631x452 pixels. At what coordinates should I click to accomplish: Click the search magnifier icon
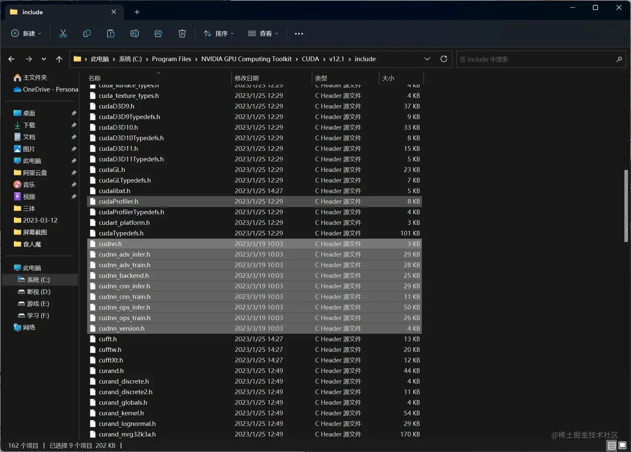click(619, 59)
